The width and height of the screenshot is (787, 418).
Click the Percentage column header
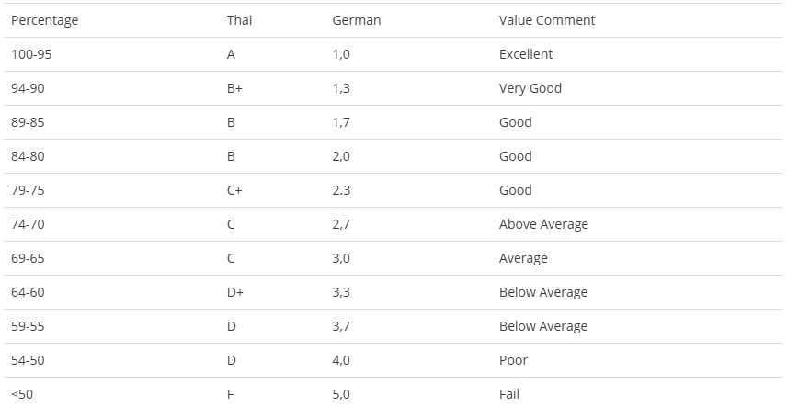point(45,20)
